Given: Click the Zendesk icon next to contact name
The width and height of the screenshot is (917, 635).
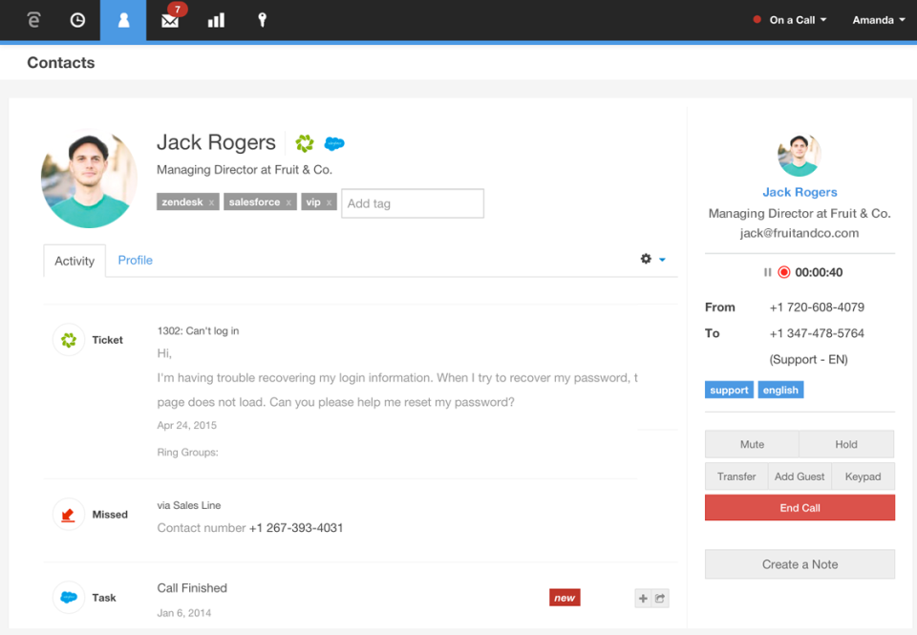Looking at the screenshot, I should point(305,143).
